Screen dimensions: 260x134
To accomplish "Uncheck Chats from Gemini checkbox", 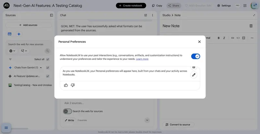I will [x=48, y=68].
